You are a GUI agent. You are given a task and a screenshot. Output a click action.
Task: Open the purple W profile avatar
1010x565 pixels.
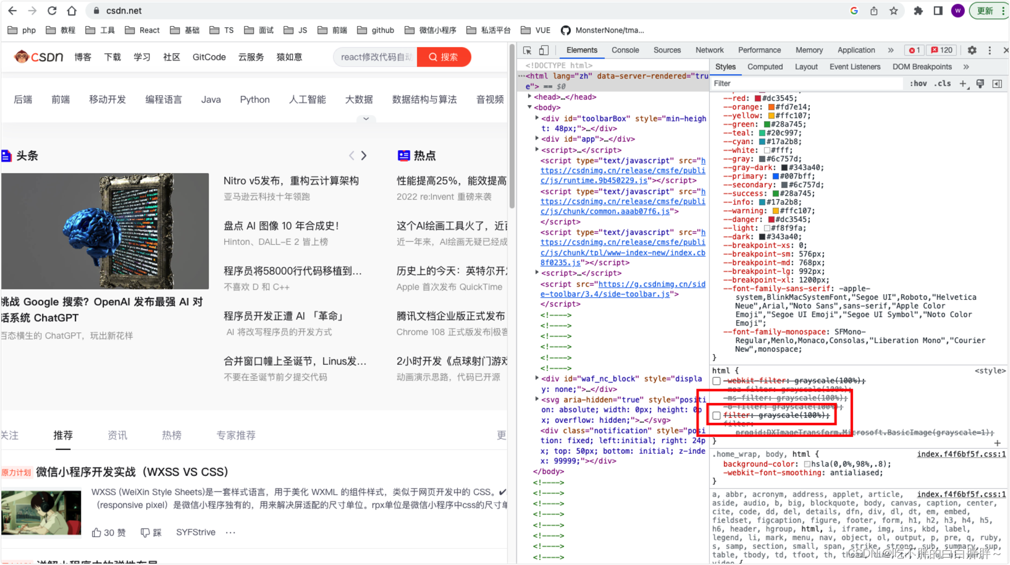point(957,11)
